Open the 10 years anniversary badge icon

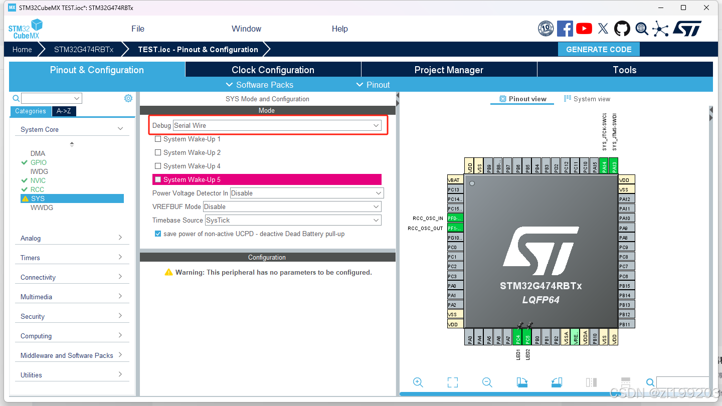pos(546,29)
